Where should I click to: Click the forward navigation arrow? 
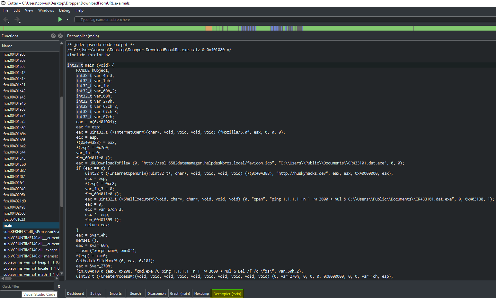pyautogui.click(x=17, y=19)
